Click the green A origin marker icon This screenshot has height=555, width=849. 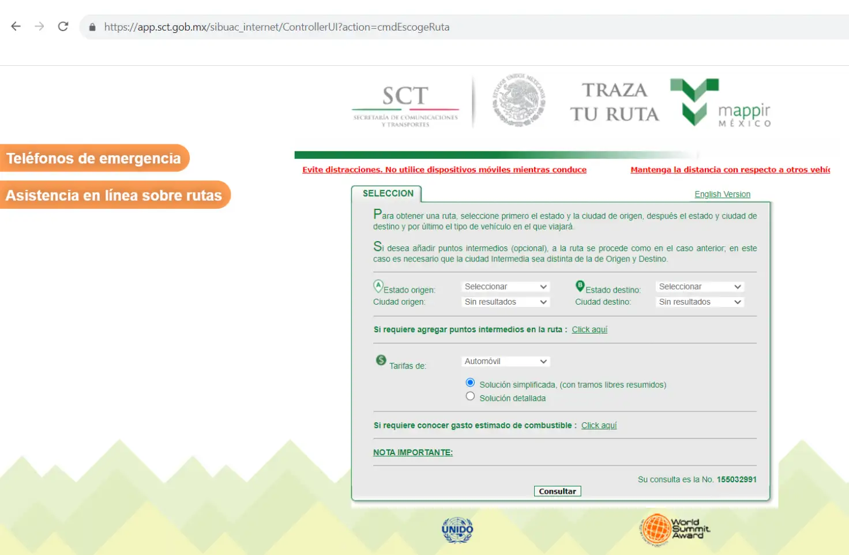tap(378, 284)
